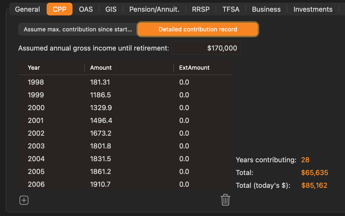Screen dimensions: 345x216
Task: Sort by the Amount column header
Action: click(101, 68)
